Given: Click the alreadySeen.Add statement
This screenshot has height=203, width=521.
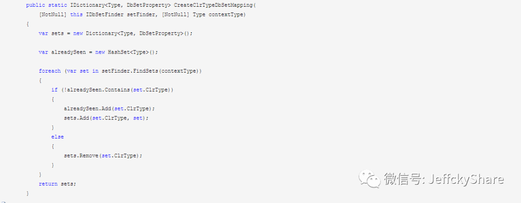Looking at the screenshot, I should 110,108.
